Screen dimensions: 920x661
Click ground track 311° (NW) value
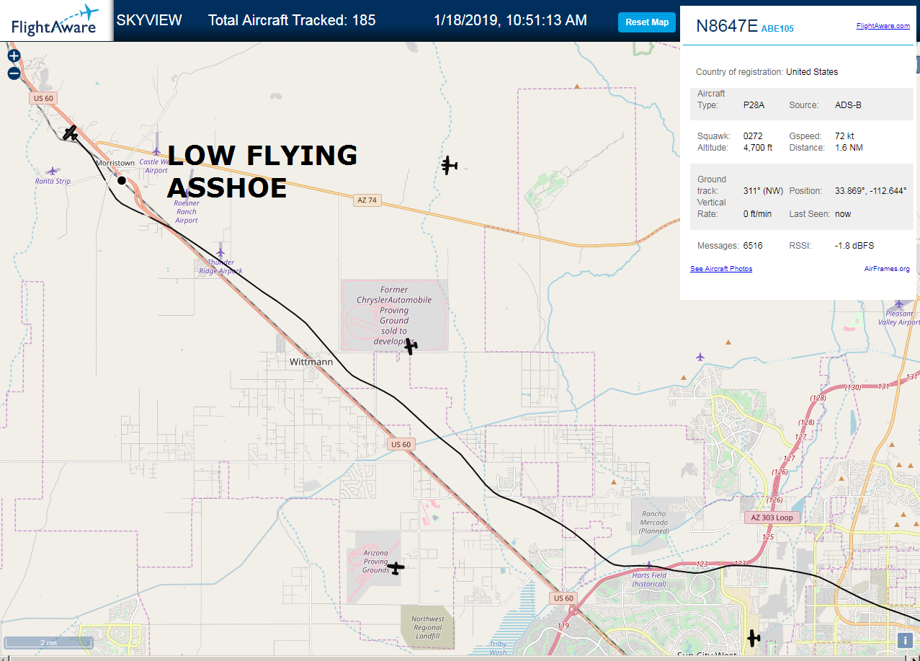pos(763,191)
